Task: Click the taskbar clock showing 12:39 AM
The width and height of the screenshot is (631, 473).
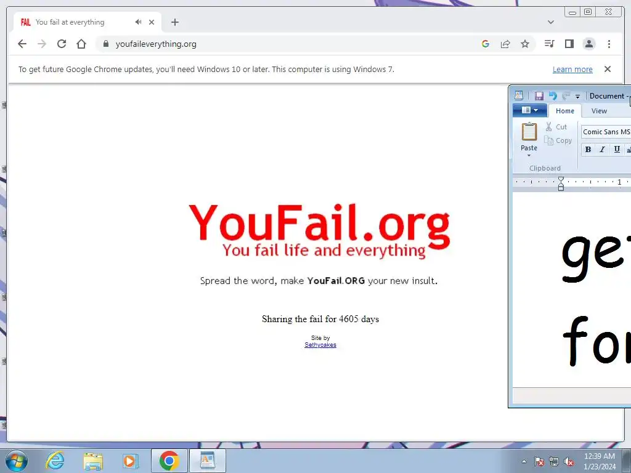Action: pyautogui.click(x=600, y=461)
